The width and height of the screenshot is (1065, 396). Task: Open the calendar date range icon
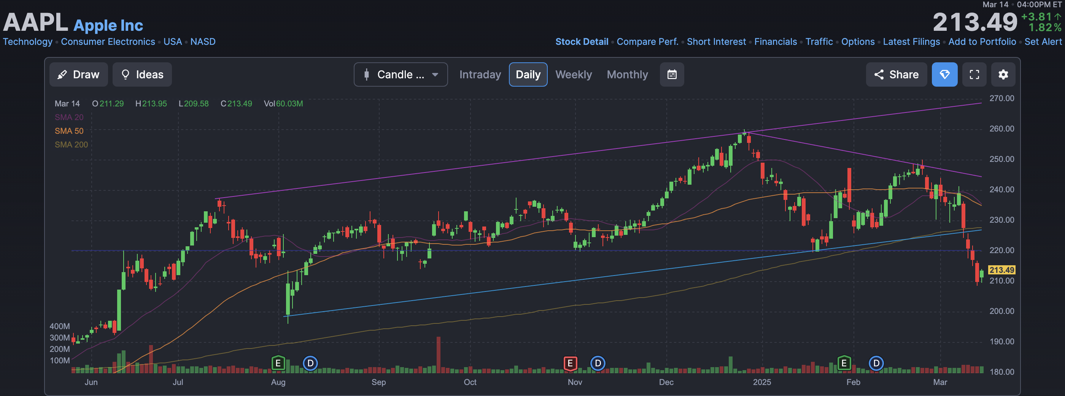pyautogui.click(x=672, y=74)
